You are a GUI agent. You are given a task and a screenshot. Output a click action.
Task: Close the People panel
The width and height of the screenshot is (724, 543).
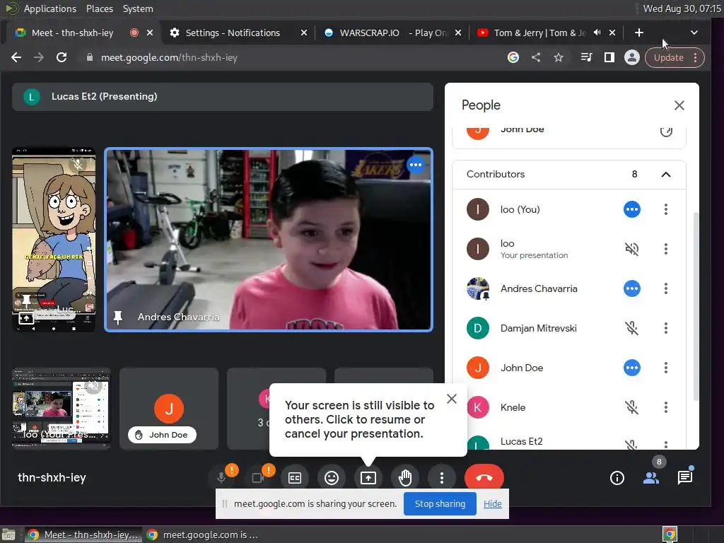tap(679, 105)
